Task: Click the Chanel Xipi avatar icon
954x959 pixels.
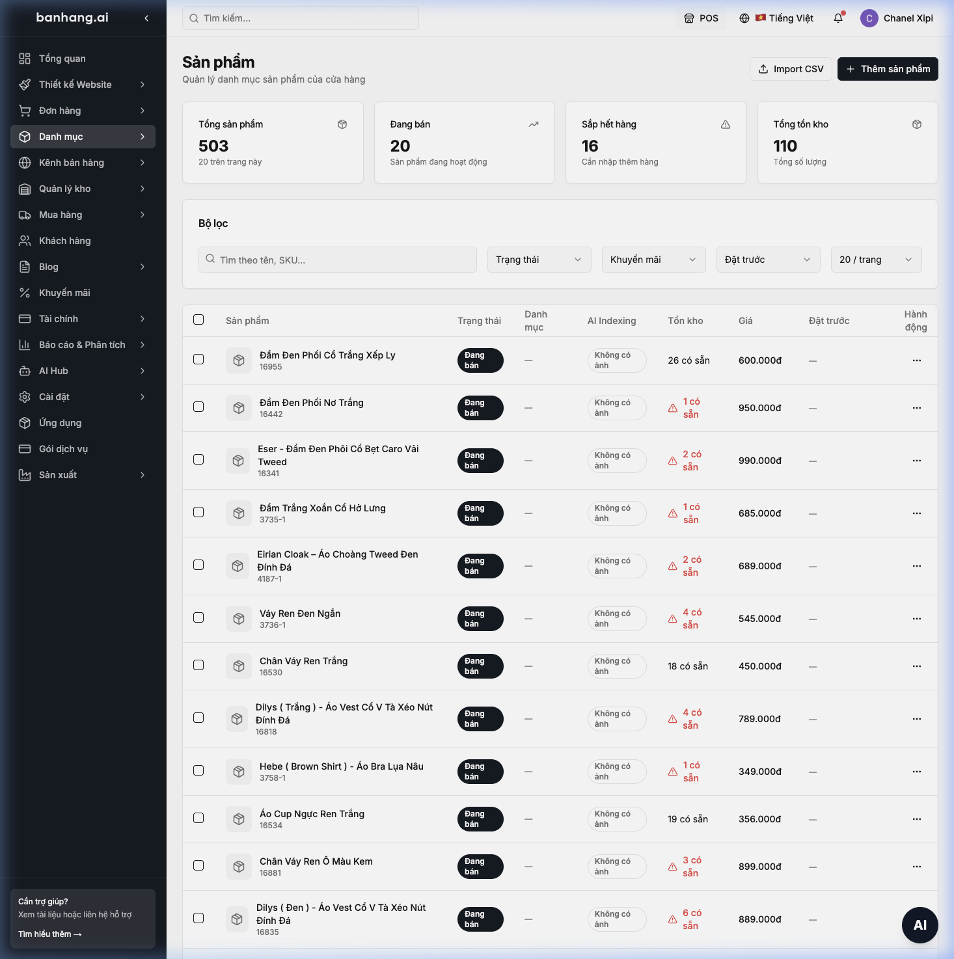Action: 869,18
